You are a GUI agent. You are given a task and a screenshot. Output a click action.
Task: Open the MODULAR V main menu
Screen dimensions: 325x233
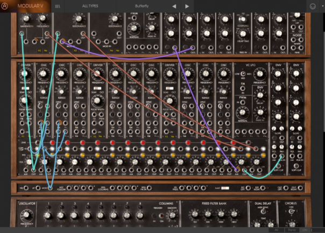pos(30,6)
